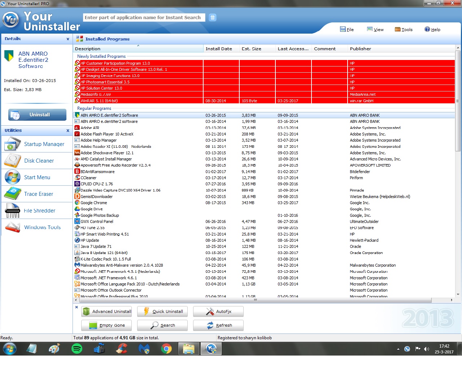This screenshot has height=370, width=462.
Task: Click the WinRAR 5.11 row icon
Action: point(77,101)
